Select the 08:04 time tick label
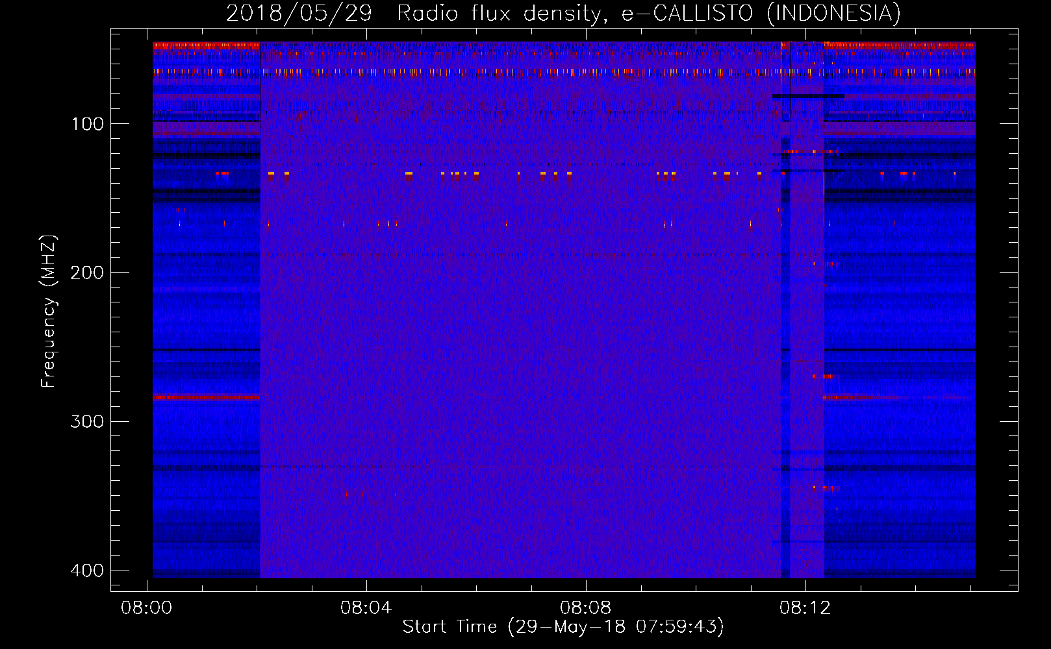1051x649 pixels. click(x=366, y=607)
